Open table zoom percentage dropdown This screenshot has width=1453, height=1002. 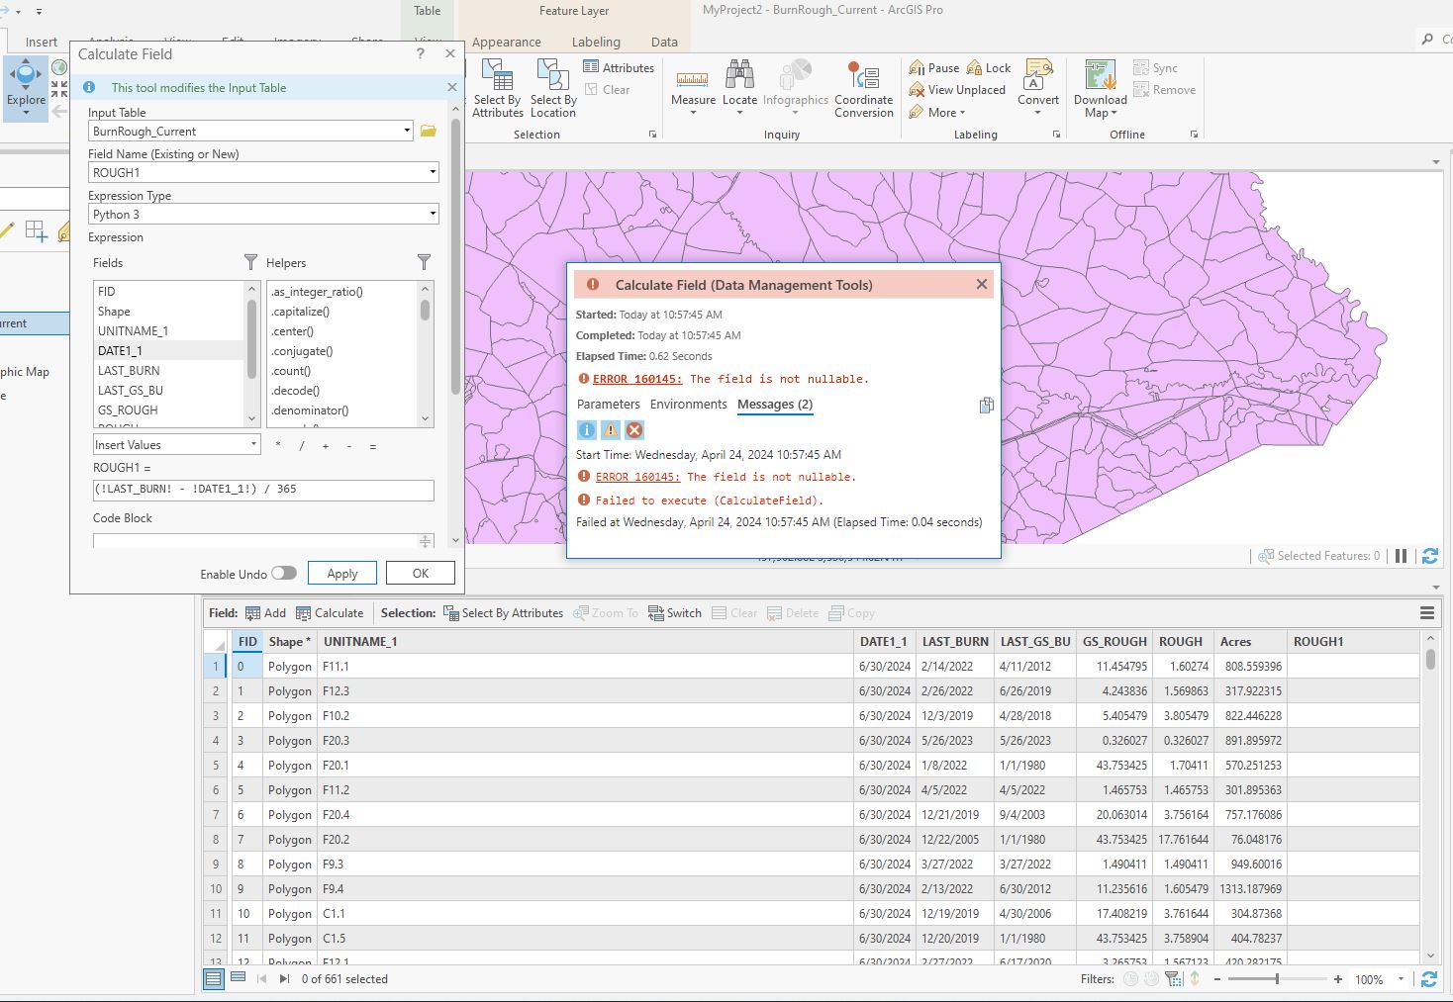click(x=1401, y=979)
